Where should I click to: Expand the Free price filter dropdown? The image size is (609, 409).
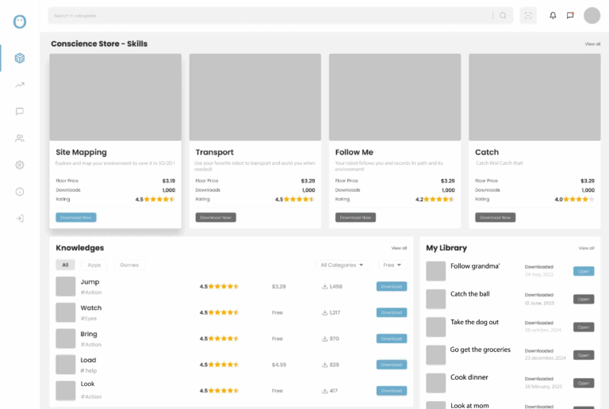[392, 265]
